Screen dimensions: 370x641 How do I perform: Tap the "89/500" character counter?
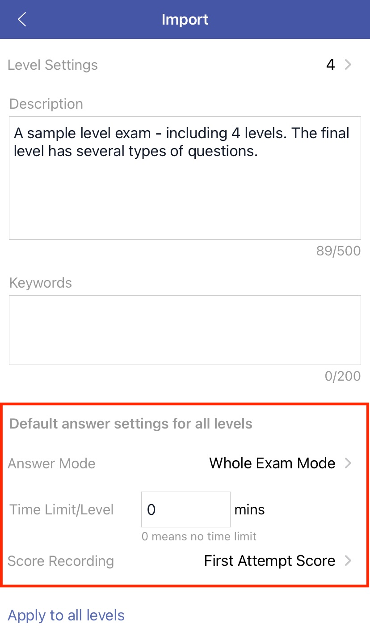(x=338, y=251)
